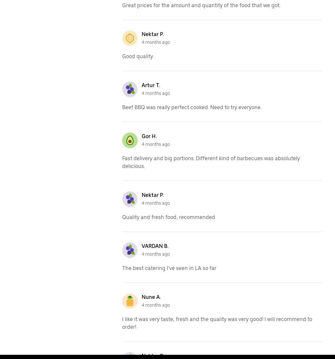Click the timestamp under Nune A.
This screenshot has height=359, width=335.
pos(156,305)
